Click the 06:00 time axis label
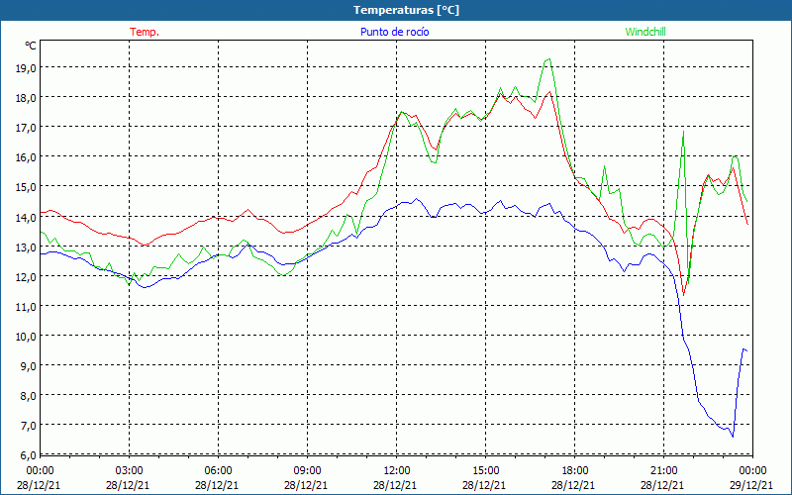The image size is (792, 495). click(218, 471)
